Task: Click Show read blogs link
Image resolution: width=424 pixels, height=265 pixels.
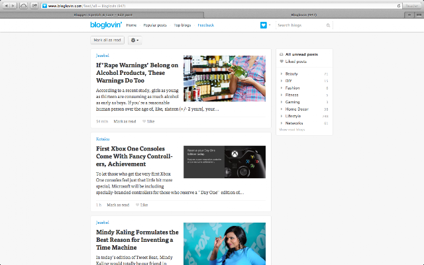Action: (291, 130)
